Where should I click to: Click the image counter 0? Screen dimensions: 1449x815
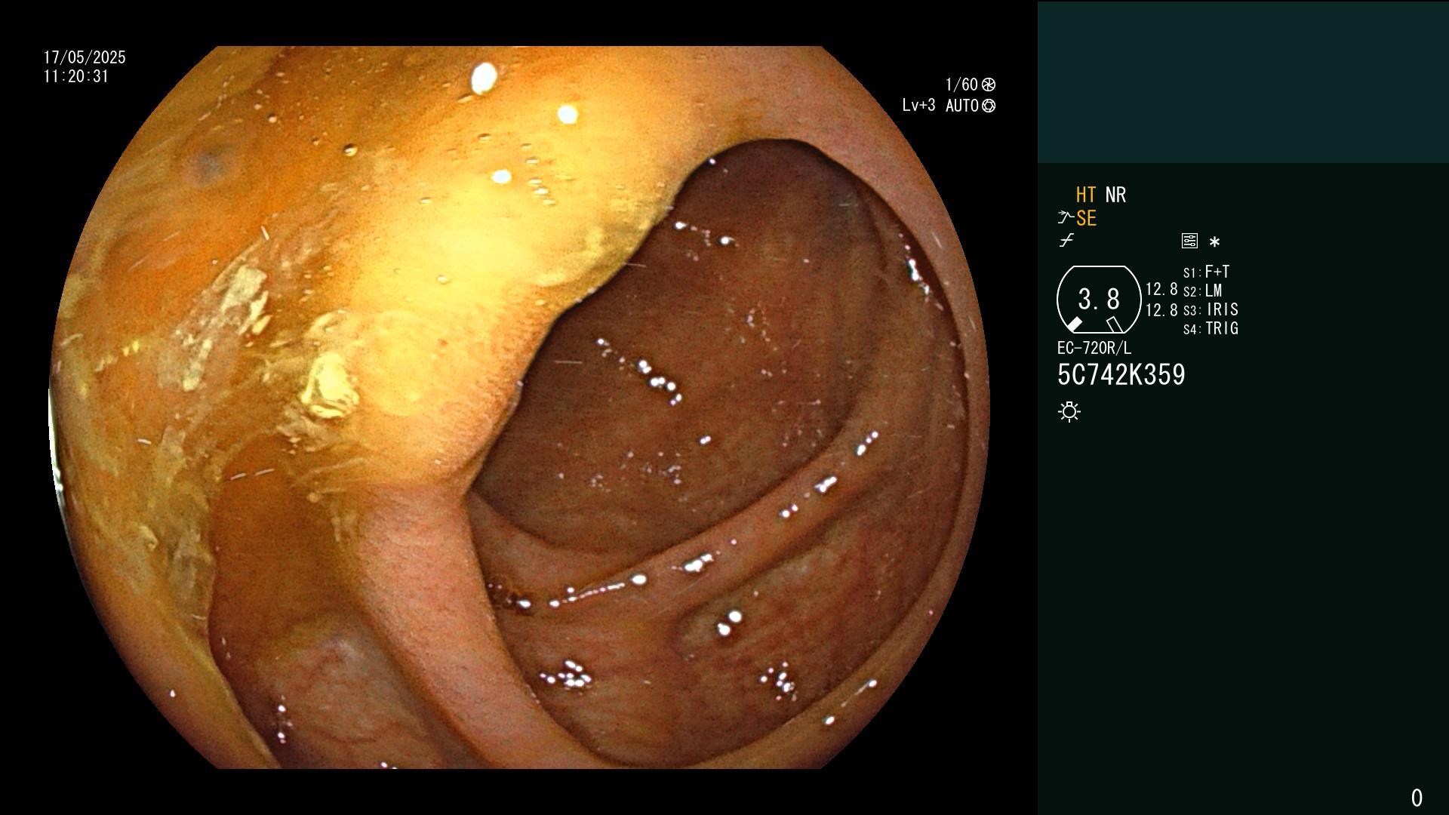[x=1417, y=798]
